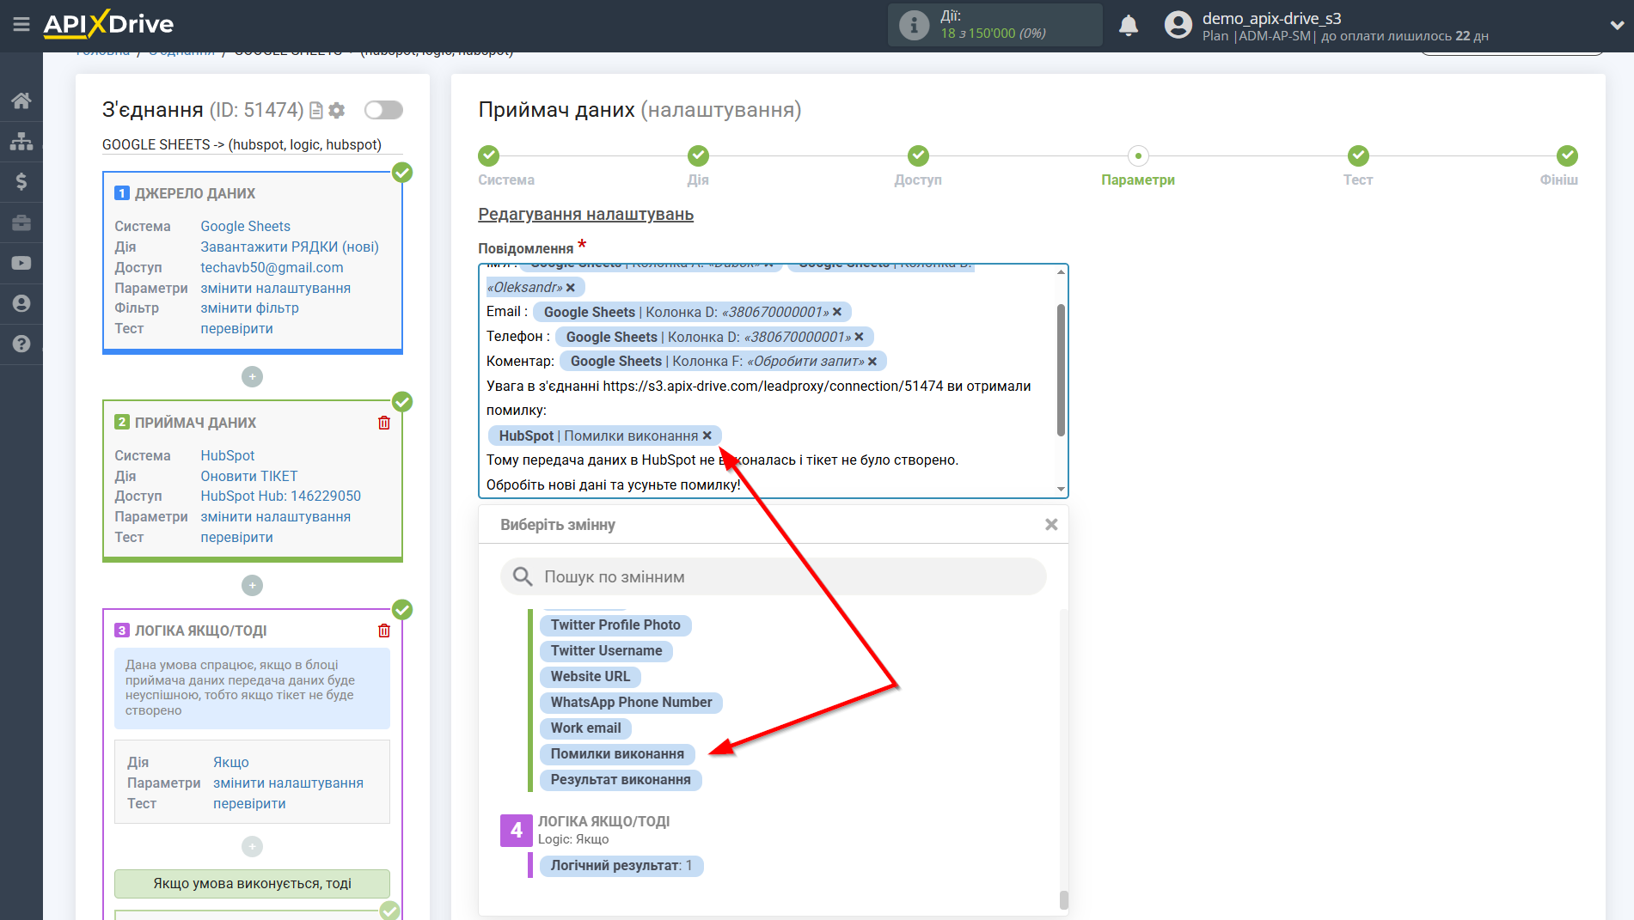Open the user profile avatar

pos(1178,25)
